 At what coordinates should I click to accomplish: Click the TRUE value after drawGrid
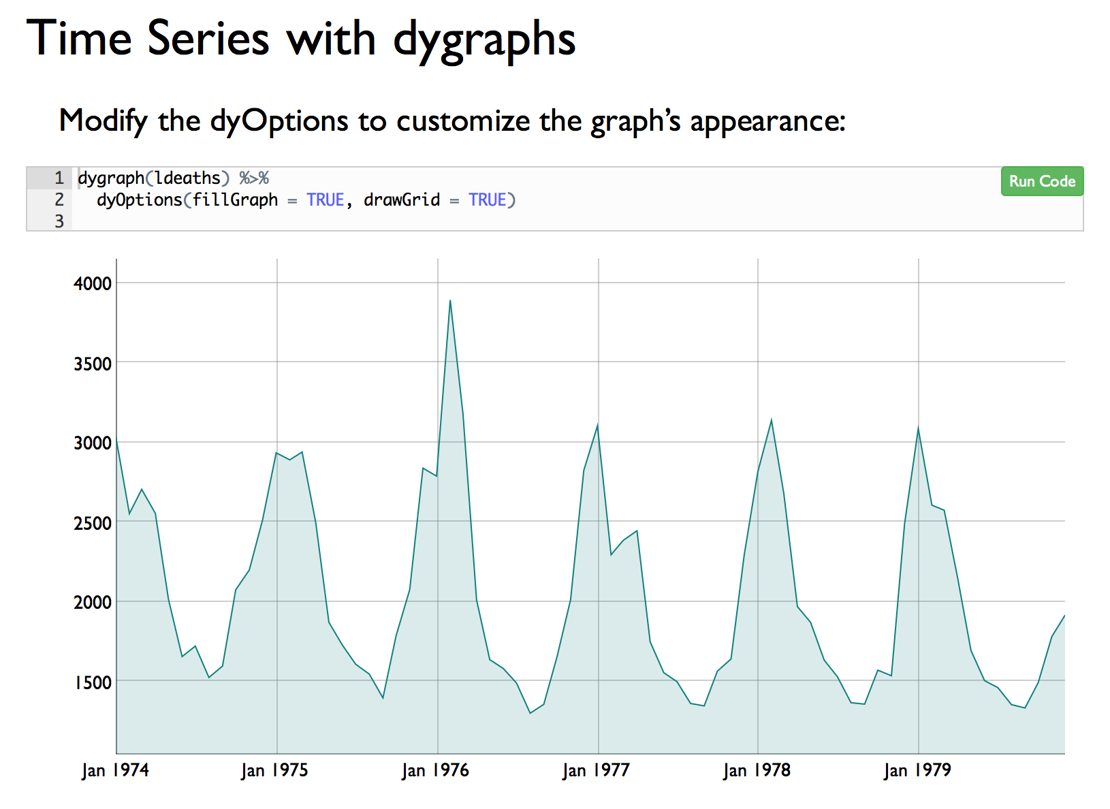point(487,200)
